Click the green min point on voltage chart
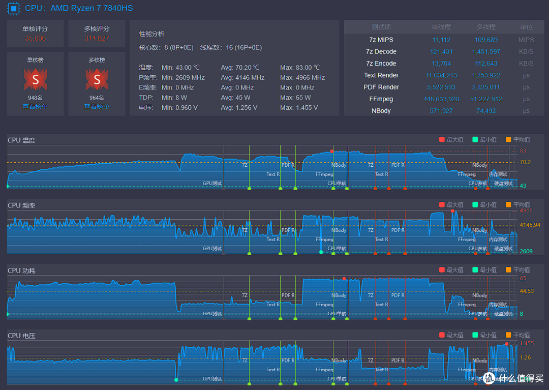The height and width of the screenshot is (390, 549). tap(176, 380)
